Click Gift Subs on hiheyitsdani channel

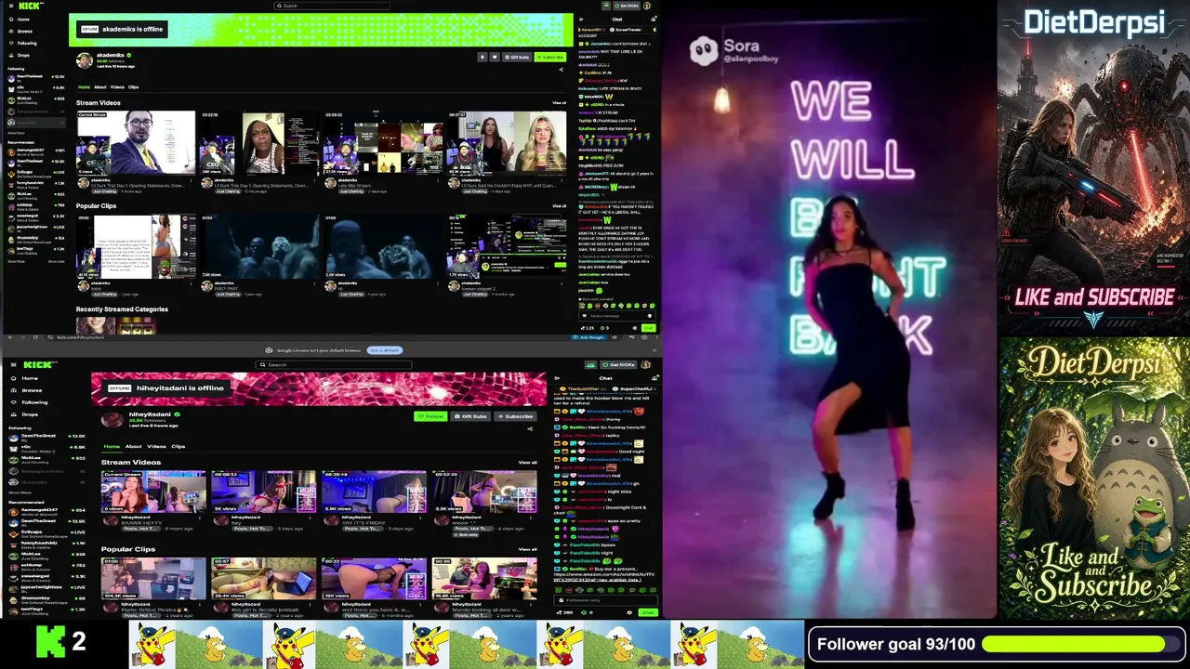point(470,416)
